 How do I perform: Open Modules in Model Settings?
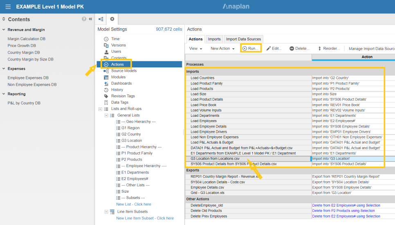[x=118, y=77]
